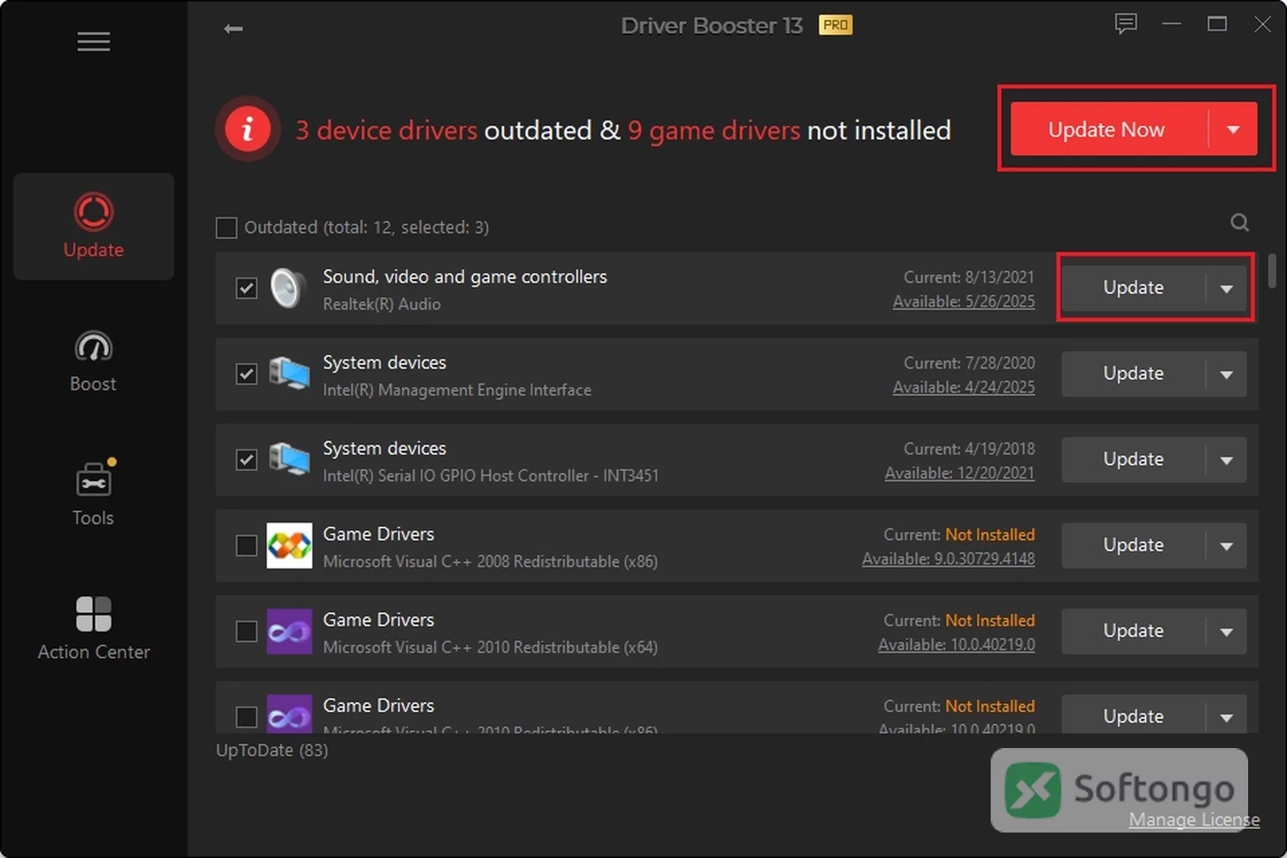
Task: Expand Visual C++ 2010 (x64) Update dropdown arrow
Action: click(x=1226, y=631)
